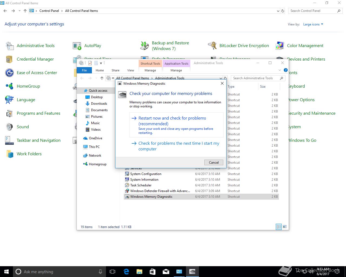Image resolution: width=346 pixels, height=277 pixels.
Task: Open Backup and Restore (Windows 7) icon
Action: [x=145, y=46]
